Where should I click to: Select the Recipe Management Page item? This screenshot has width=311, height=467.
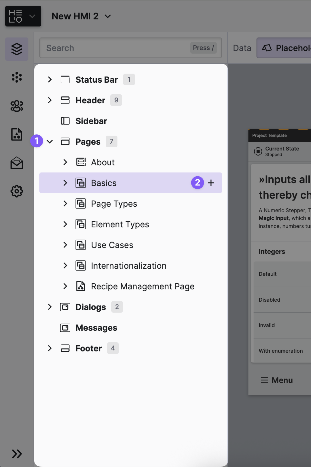click(143, 286)
